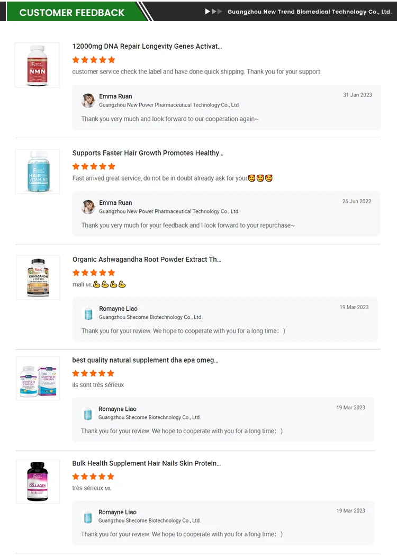Image resolution: width=397 pixels, height=556 pixels.
Task: Click the triple arrow icon in header
Action: pos(214,11)
